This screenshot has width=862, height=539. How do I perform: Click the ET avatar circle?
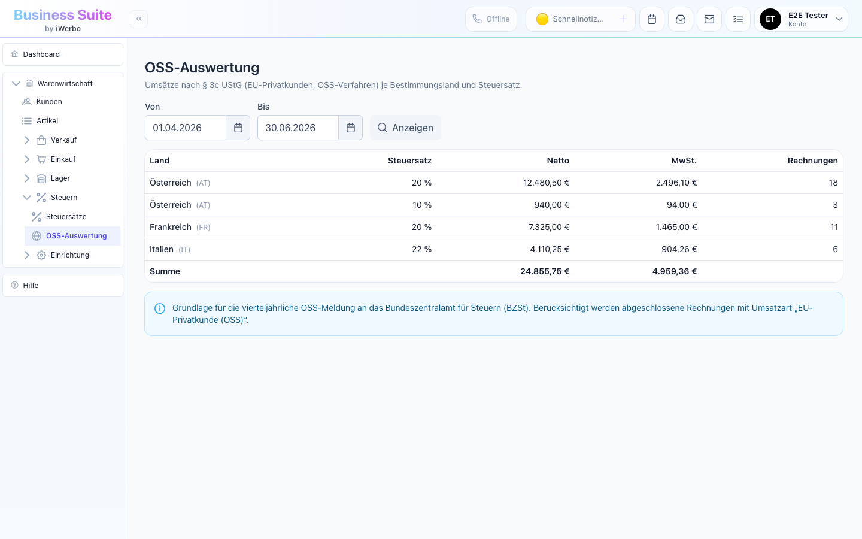pos(770,19)
